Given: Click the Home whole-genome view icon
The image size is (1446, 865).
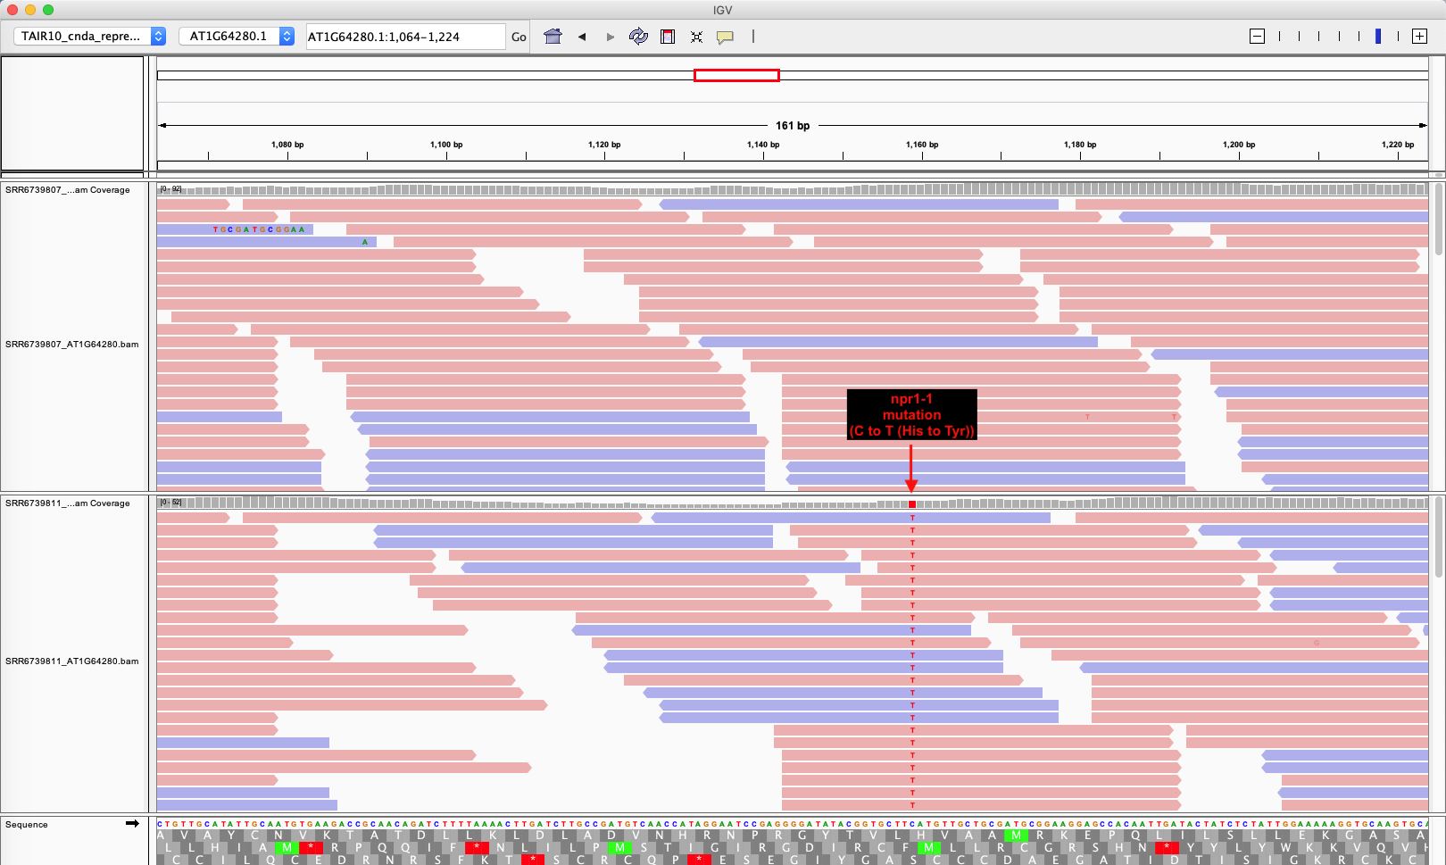Looking at the screenshot, I should click(x=553, y=37).
